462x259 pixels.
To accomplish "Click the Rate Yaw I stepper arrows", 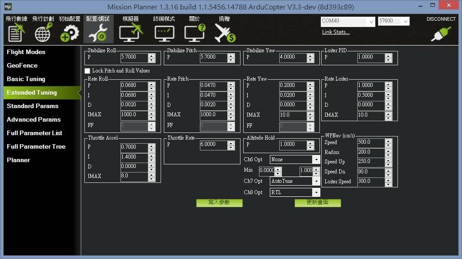I will [310, 96].
